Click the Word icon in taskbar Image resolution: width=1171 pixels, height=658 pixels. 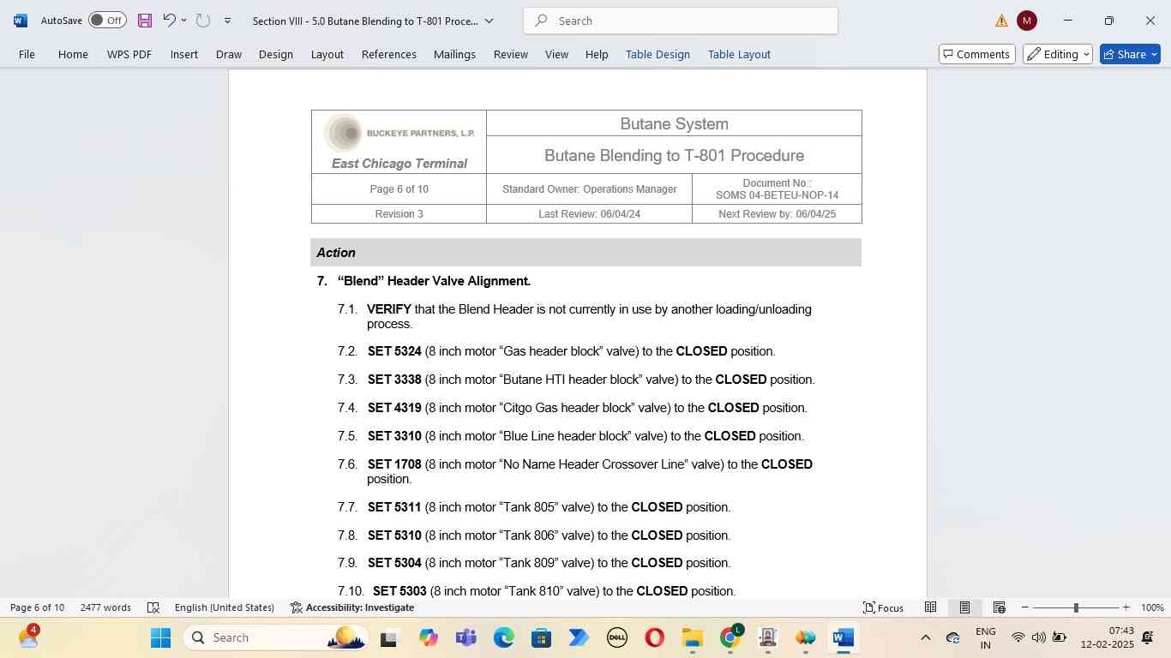[844, 637]
